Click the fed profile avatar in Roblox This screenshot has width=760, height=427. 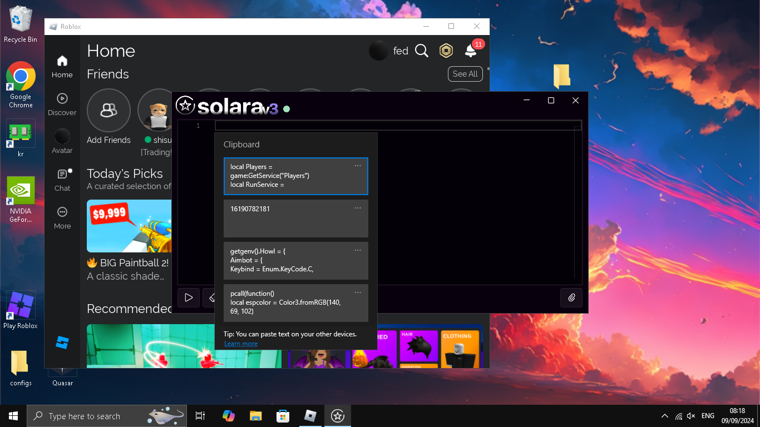tap(379, 51)
